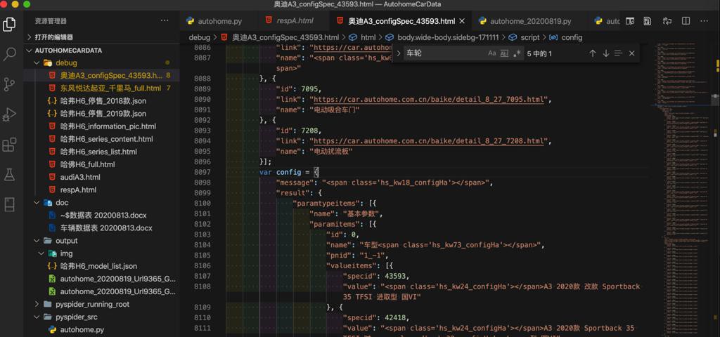Click the document list icon in editor toolbar
This screenshot has height=337, width=720.
[x=647, y=21]
